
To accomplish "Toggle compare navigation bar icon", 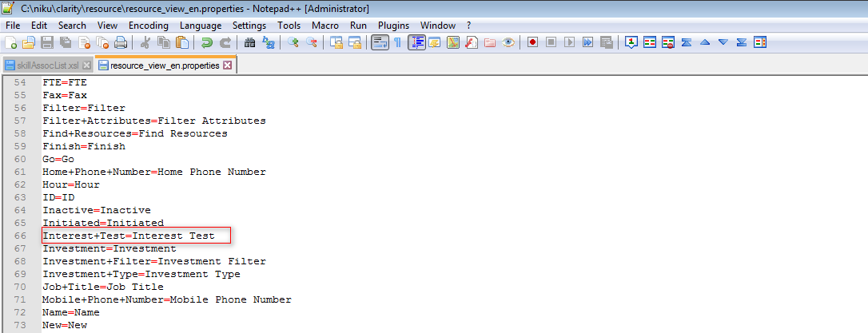I will click(760, 42).
